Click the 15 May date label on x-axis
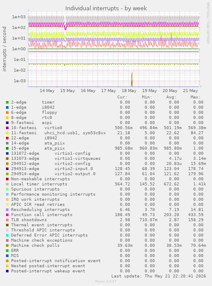The image size is (212, 286). (x=67, y=91)
